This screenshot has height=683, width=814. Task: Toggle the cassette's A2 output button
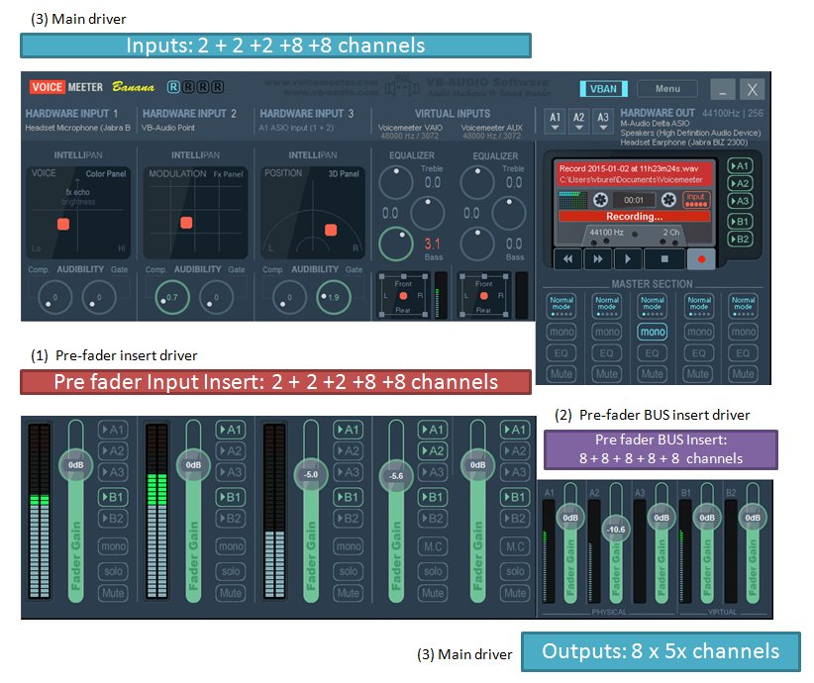(740, 183)
